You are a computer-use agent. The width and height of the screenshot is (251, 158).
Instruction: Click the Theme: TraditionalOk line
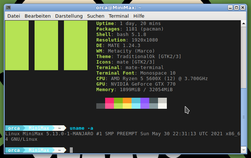coord(139,57)
